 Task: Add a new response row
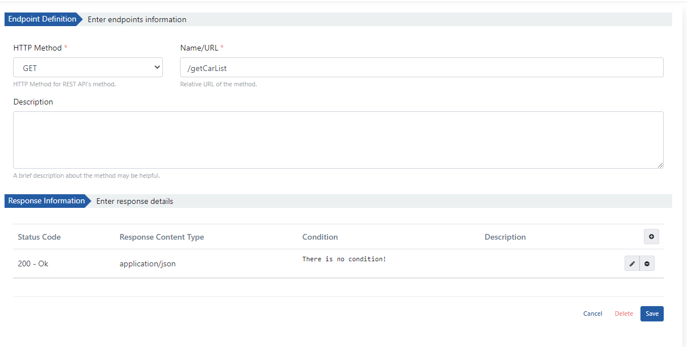coord(651,237)
